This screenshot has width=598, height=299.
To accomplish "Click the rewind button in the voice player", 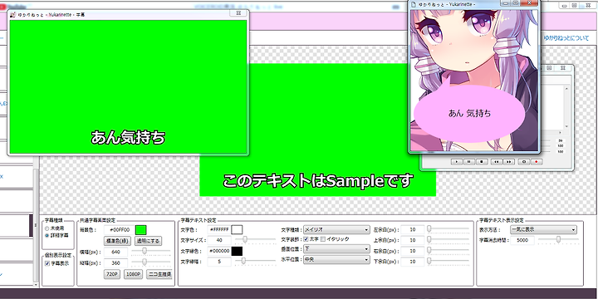I will coord(497,162).
